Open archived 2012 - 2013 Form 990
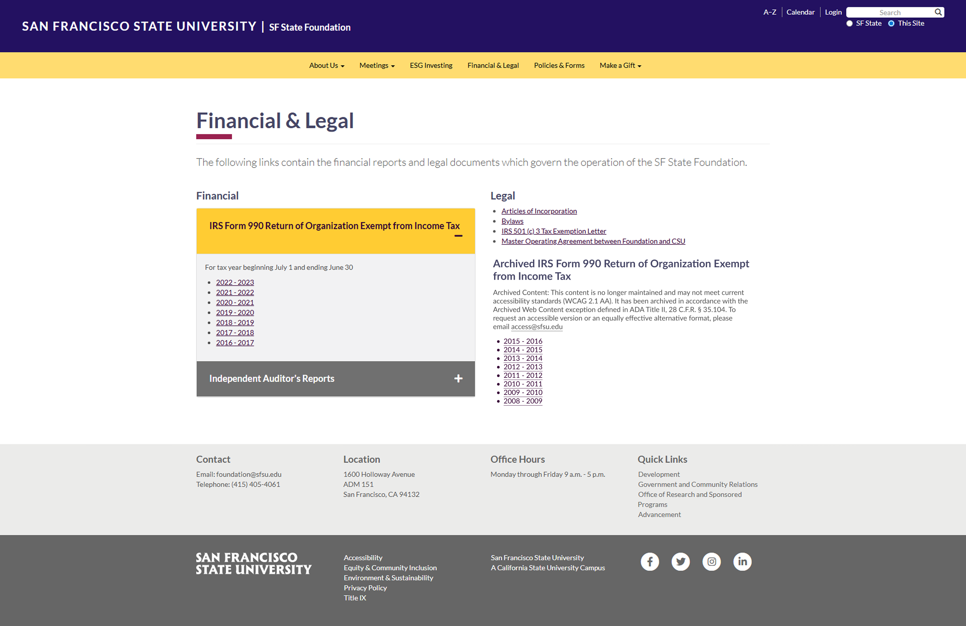Image resolution: width=966 pixels, height=626 pixels. click(523, 367)
